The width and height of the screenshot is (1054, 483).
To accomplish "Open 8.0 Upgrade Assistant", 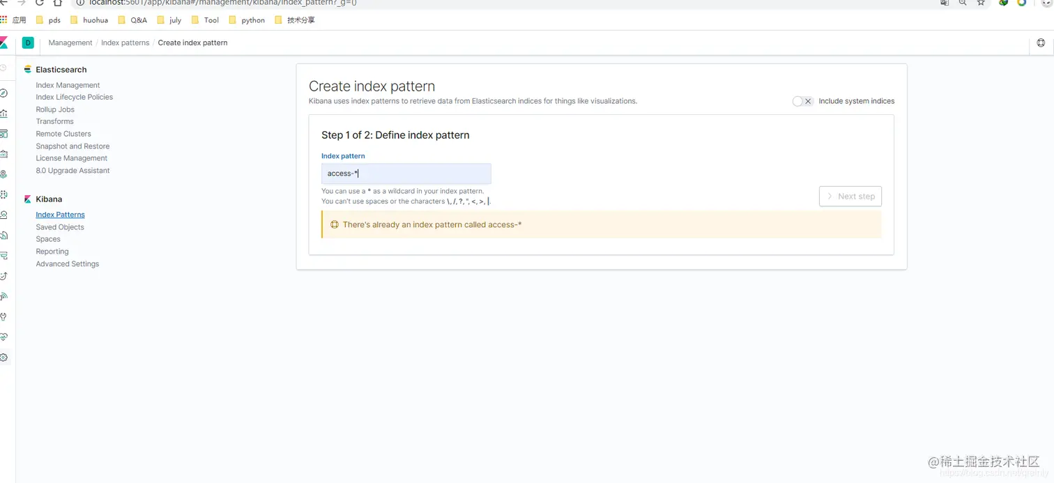I will coord(72,170).
